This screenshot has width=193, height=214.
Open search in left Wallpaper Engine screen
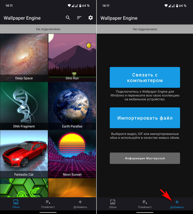(x=68, y=18)
